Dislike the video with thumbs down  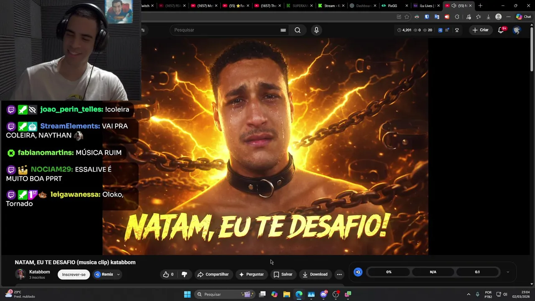click(184, 274)
